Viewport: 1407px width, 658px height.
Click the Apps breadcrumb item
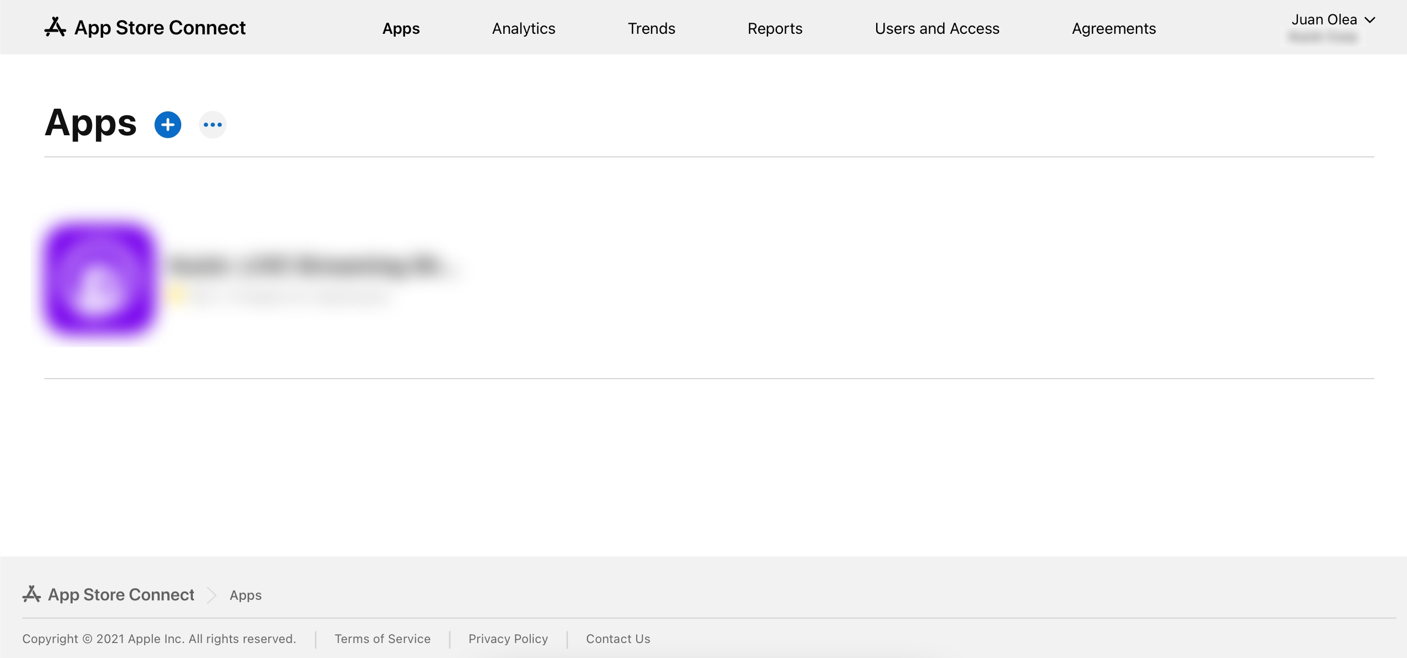245,595
